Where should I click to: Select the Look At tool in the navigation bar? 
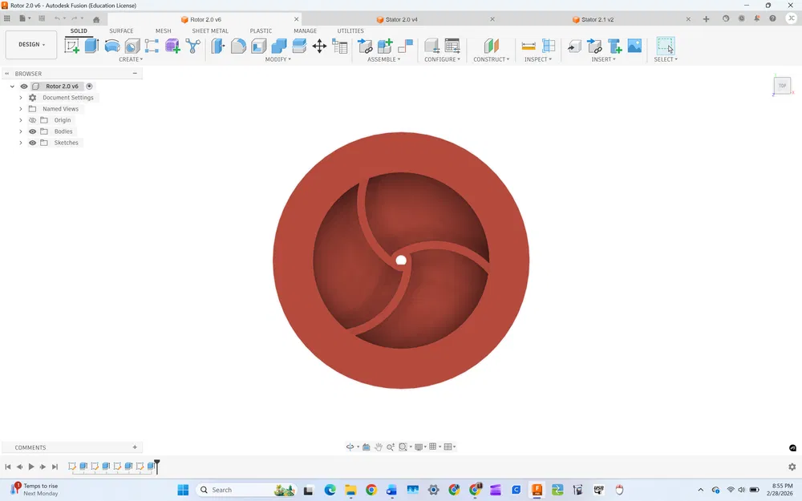coord(367,446)
